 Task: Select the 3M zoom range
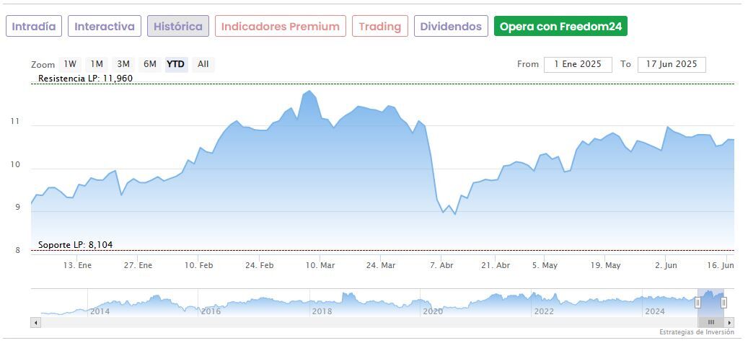point(123,64)
